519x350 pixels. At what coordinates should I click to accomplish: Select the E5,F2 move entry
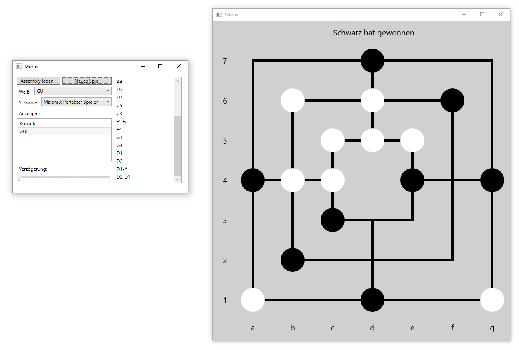tap(122, 122)
